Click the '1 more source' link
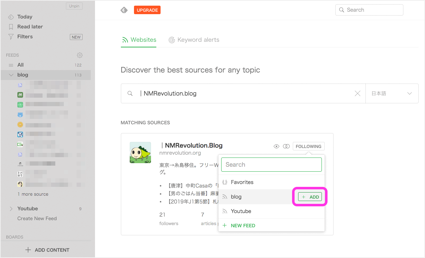This screenshot has height=258, width=425. point(33,194)
